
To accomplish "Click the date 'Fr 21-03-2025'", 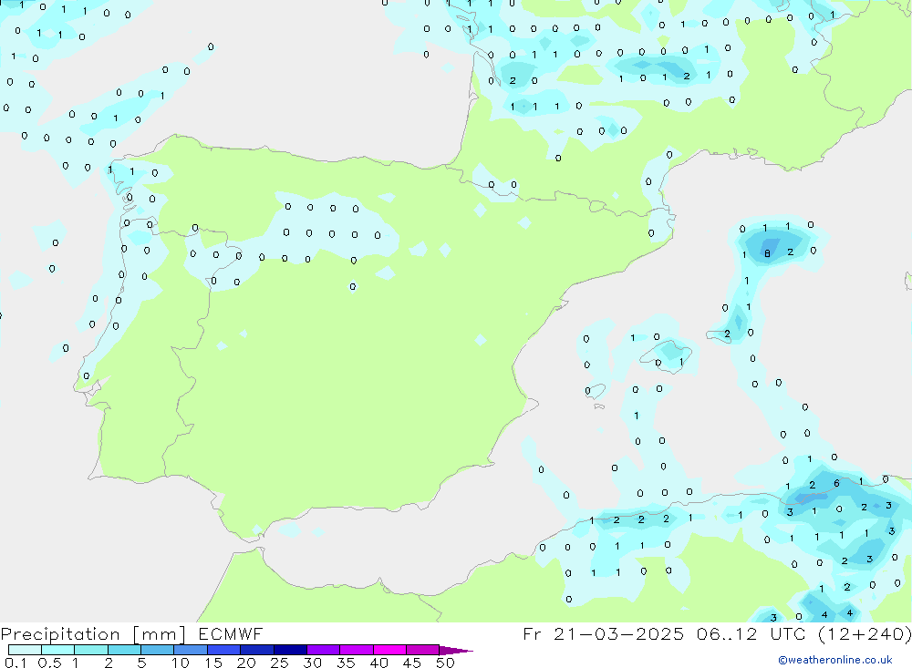I will (603, 633).
